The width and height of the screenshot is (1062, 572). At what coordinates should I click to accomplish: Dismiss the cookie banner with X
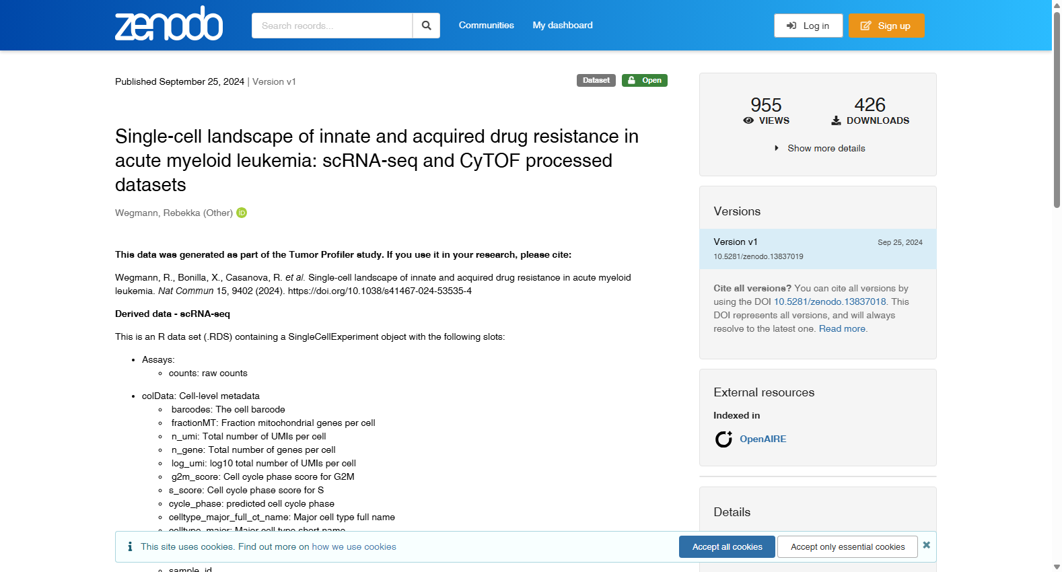click(927, 545)
